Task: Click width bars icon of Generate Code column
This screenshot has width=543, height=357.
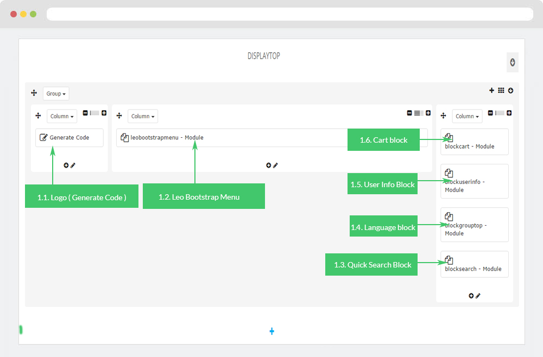Action: pyautogui.click(x=94, y=113)
